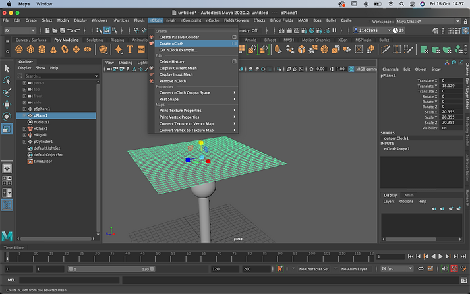The image size is (470, 294).
Task: Activate the Select tool arrow
Action: point(7,69)
